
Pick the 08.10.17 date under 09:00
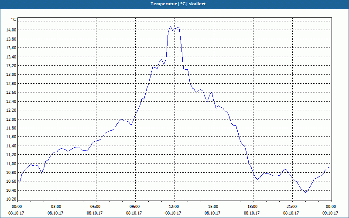click(x=134, y=213)
